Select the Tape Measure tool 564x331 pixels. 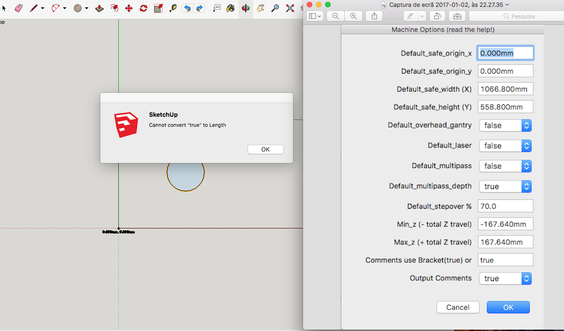click(x=173, y=8)
